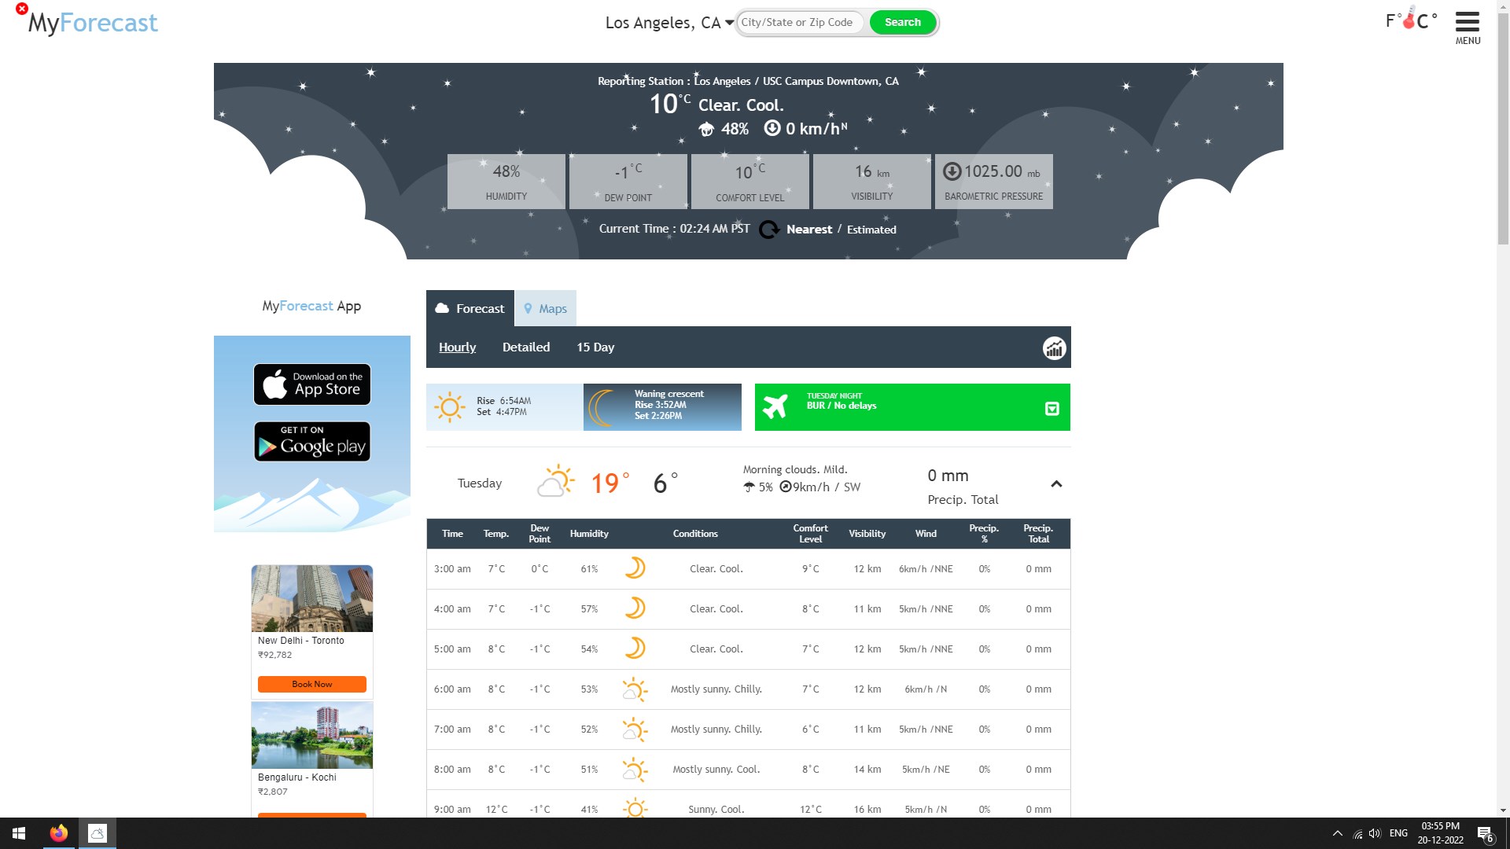Click the airplane icon on flight delays card

pyautogui.click(x=777, y=406)
